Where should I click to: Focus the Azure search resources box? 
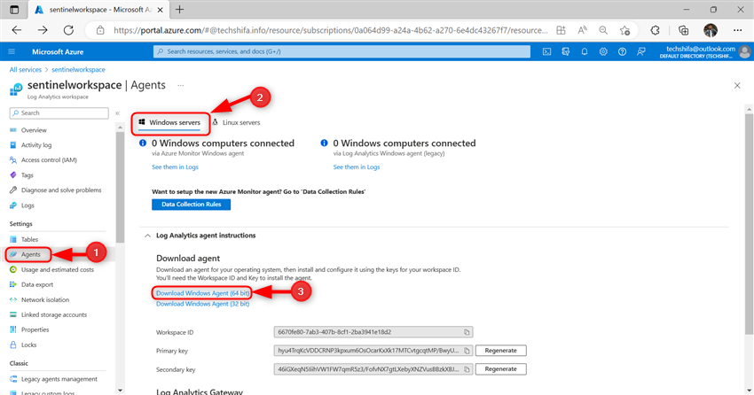pos(342,51)
